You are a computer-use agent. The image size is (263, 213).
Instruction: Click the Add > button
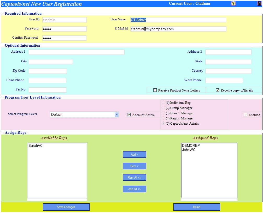(x=134, y=154)
